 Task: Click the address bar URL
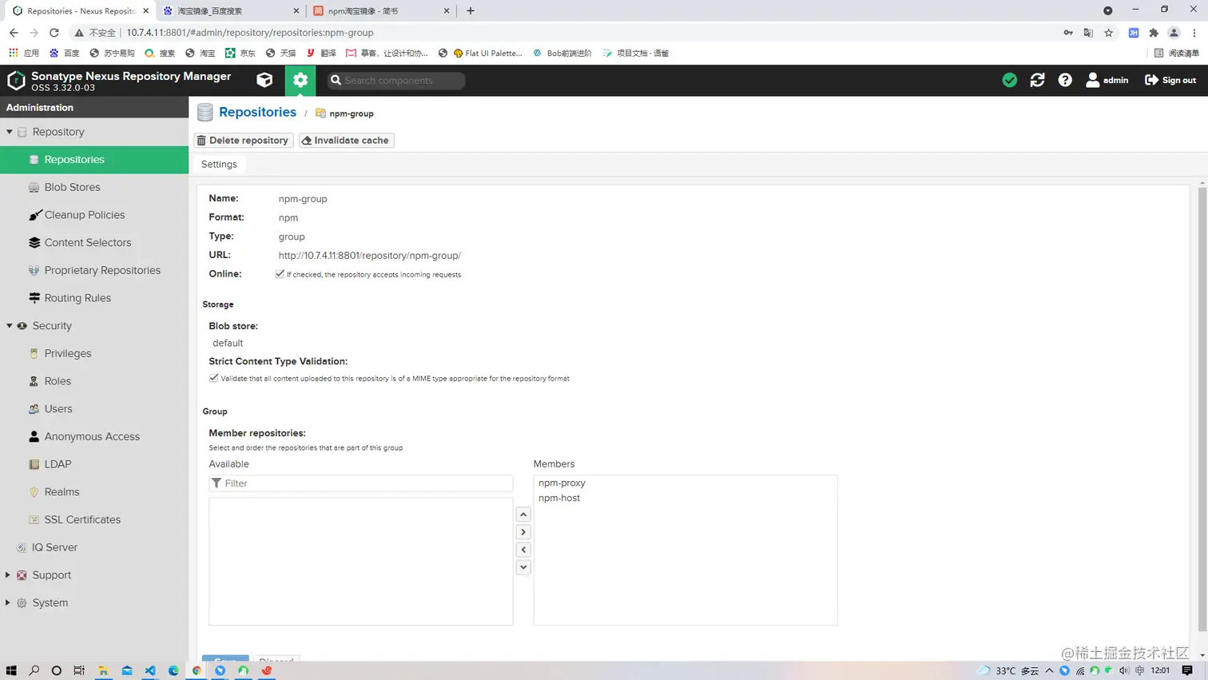250,33
